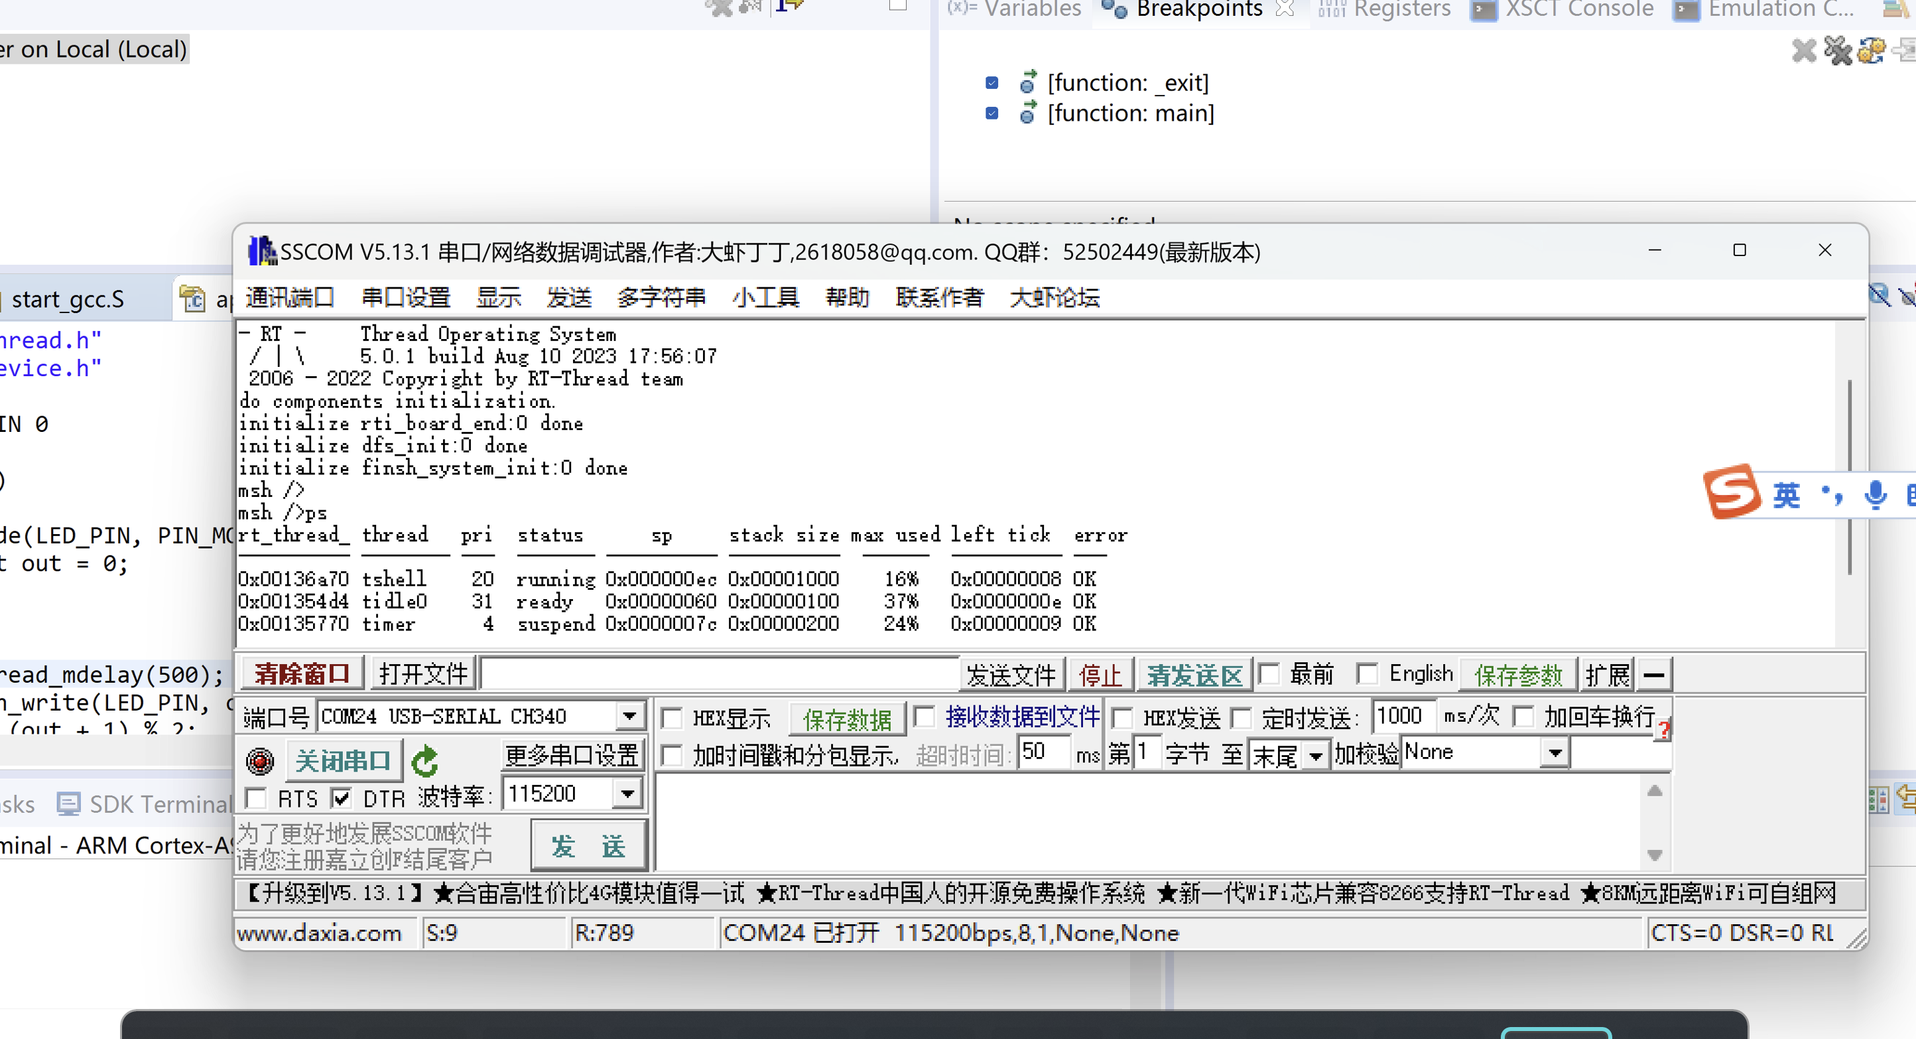This screenshot has width=1916, height=1039.
Task: Click 关闭串口 close port button
Action: pos(343,760)
